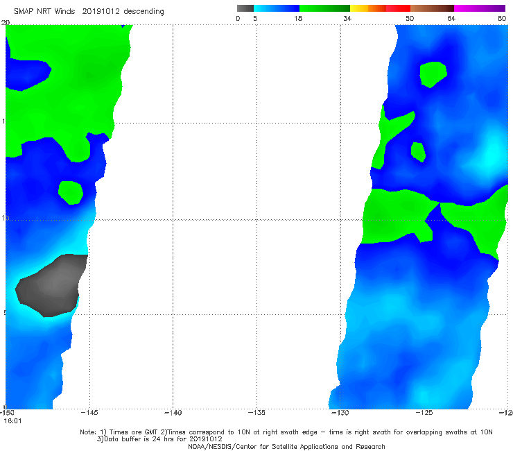Click the '80' label at the color bar end
Image resolution: width=513 pixels, height=451 pixels.
[x=502, y=18]
